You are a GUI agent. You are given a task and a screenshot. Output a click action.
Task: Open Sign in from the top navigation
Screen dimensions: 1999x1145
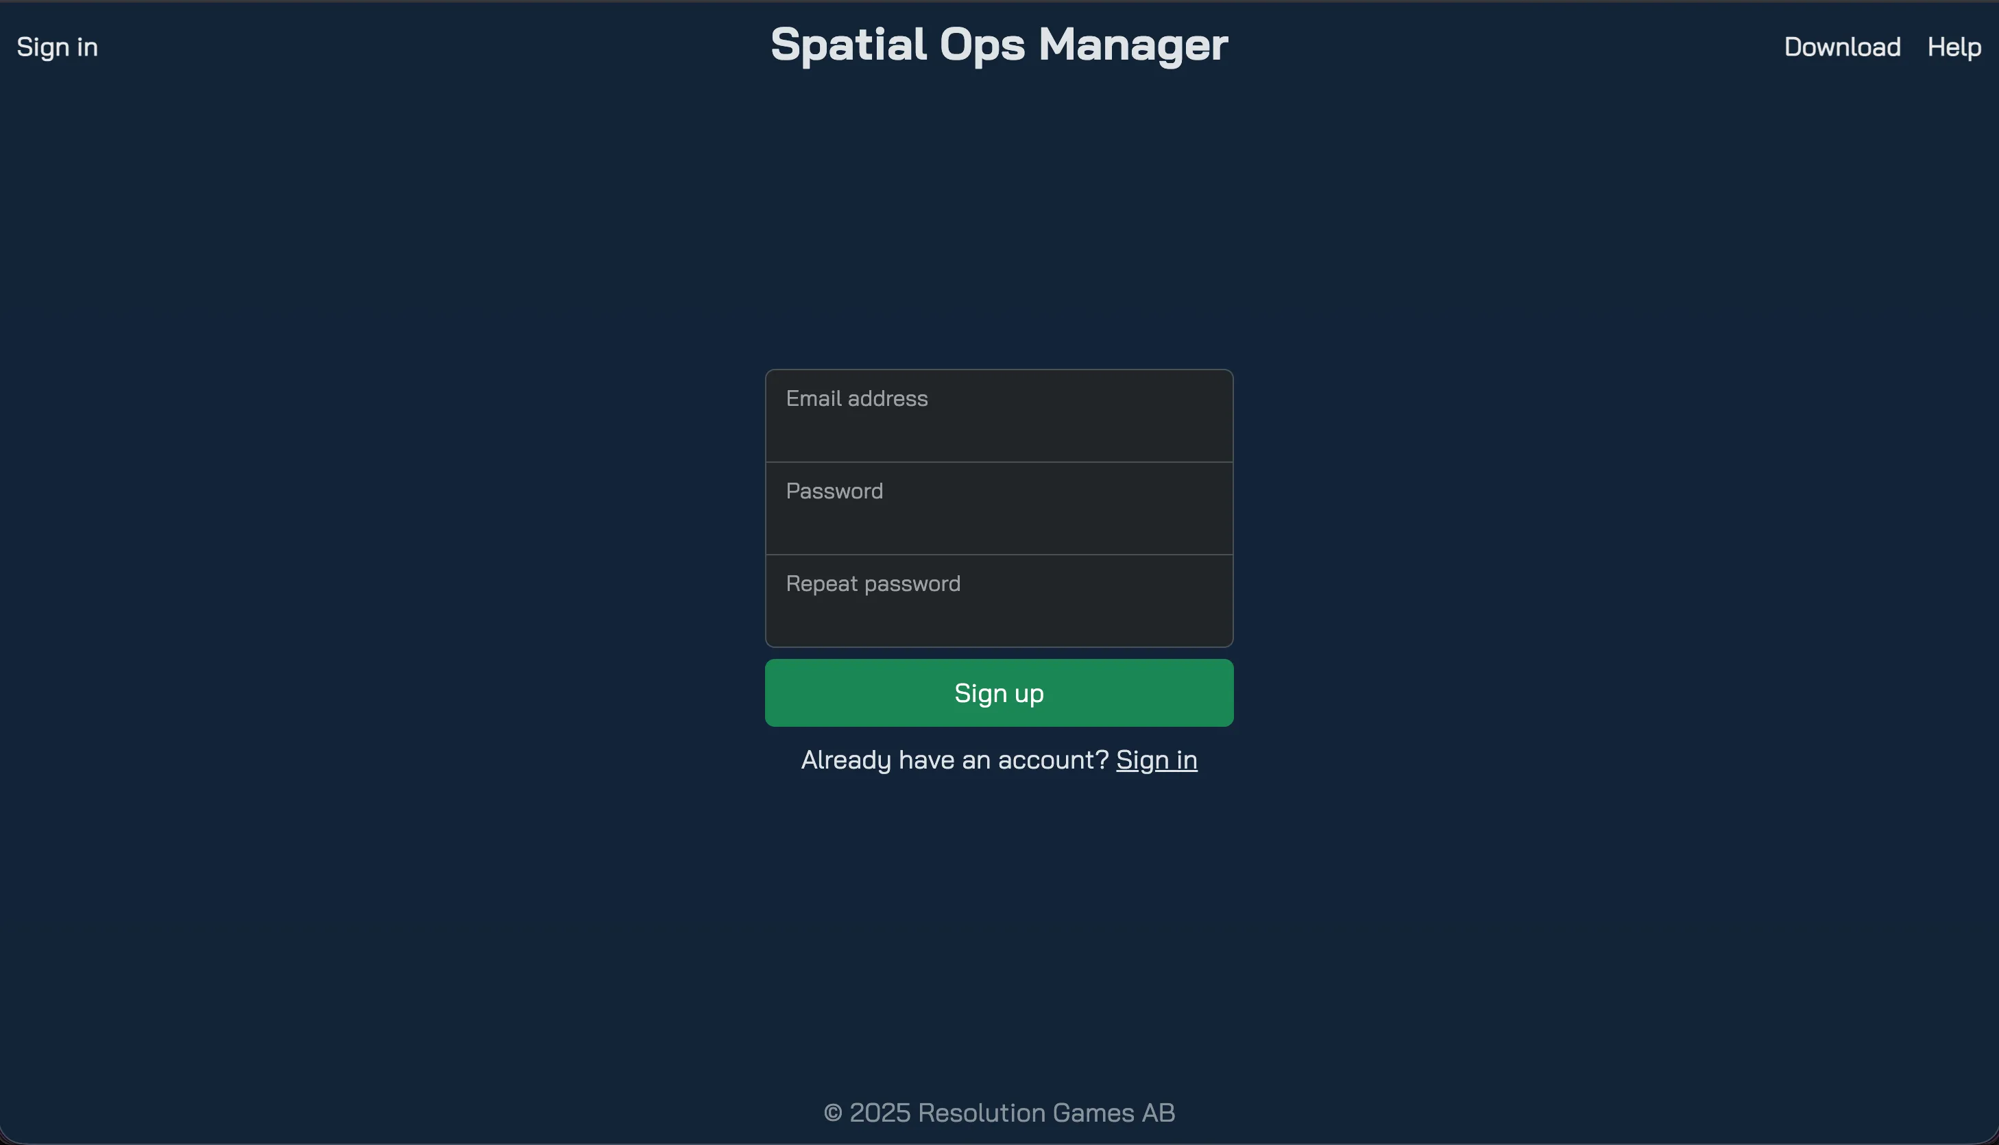tap(58, 47)
